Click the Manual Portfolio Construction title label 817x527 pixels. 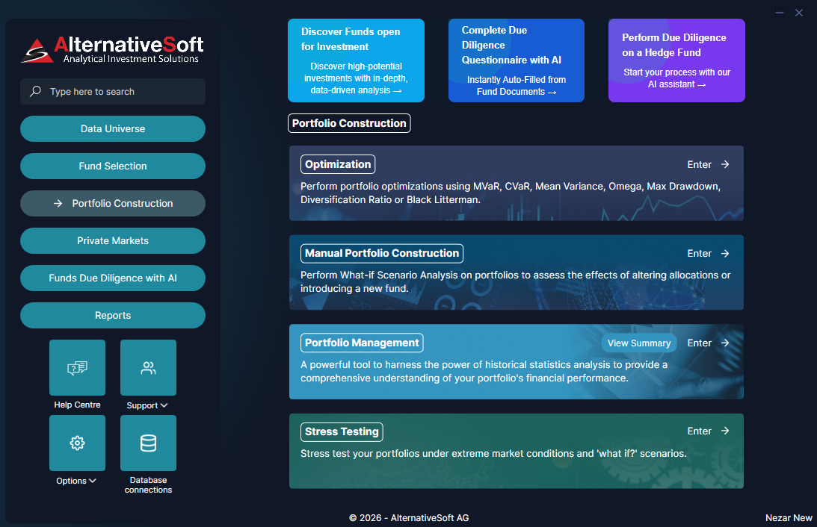[x=382, y=253]
